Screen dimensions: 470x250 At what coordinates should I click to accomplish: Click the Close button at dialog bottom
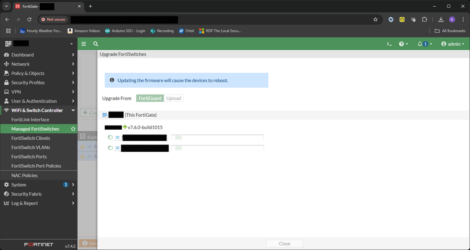tap(284, 244)
